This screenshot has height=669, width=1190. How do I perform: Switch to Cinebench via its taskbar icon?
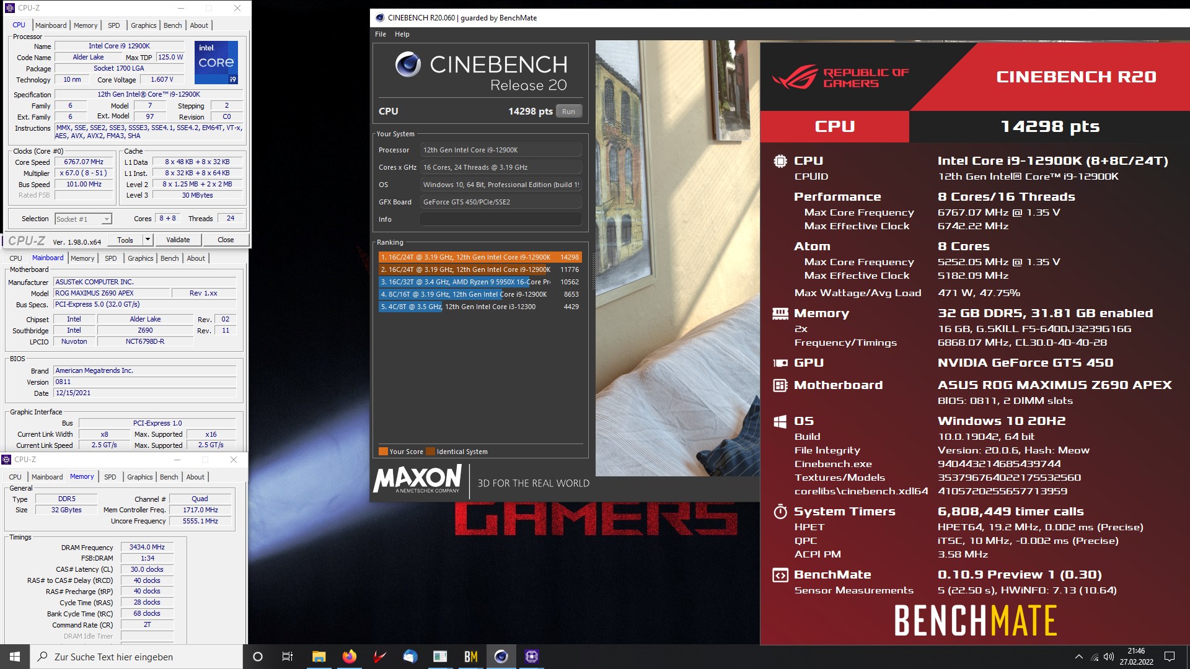pos(501,657)
